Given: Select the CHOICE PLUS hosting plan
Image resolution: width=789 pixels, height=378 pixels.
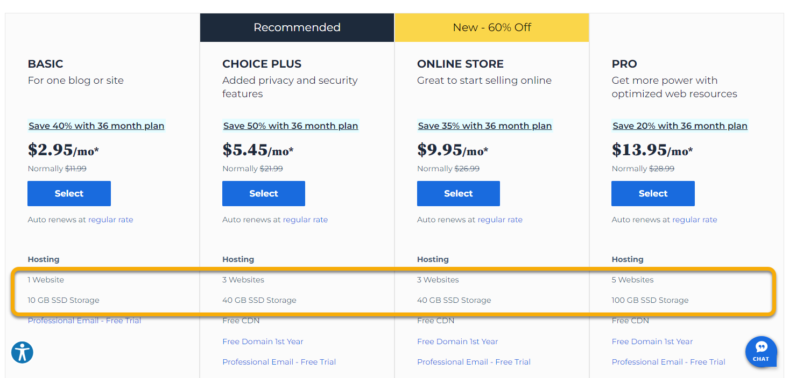Looking at the screenshot, I should 264,193.
